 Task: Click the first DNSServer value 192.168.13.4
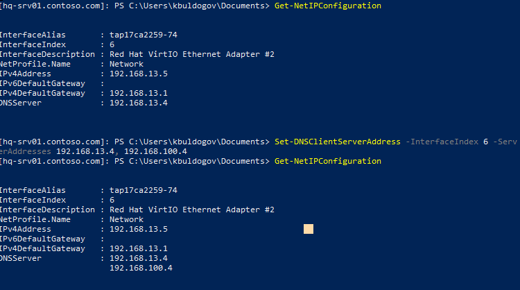pyautogui.click(x=139, y=103)
